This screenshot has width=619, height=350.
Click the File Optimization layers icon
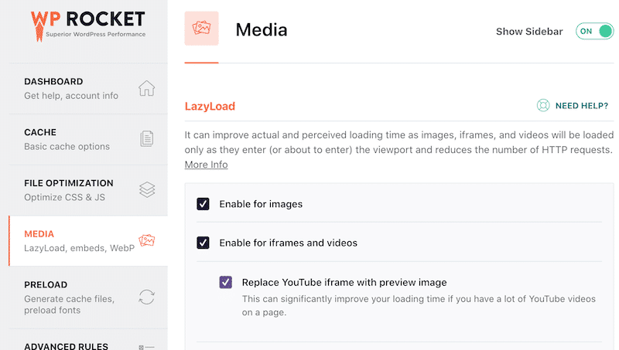coord(147,189)
